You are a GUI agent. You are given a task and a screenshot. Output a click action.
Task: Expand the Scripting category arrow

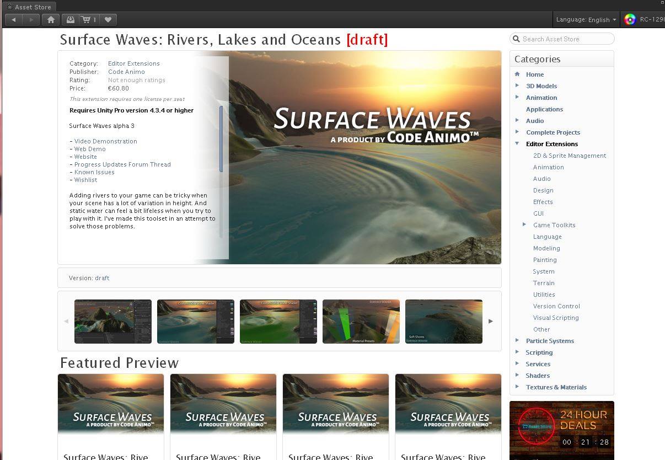click(517, 352)
